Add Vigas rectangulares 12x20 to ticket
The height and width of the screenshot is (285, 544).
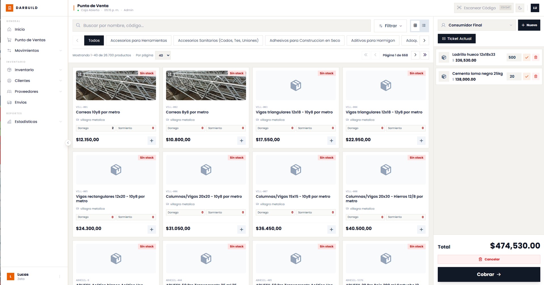(x=152, y=229)
